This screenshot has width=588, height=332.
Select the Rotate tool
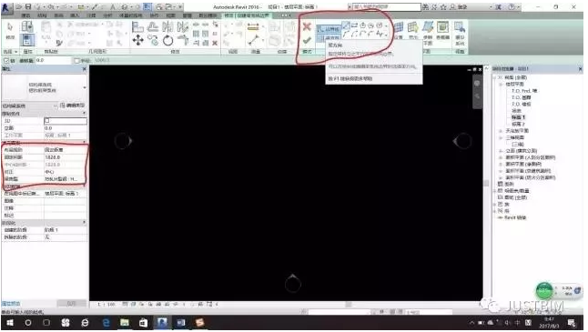[167, 40]
